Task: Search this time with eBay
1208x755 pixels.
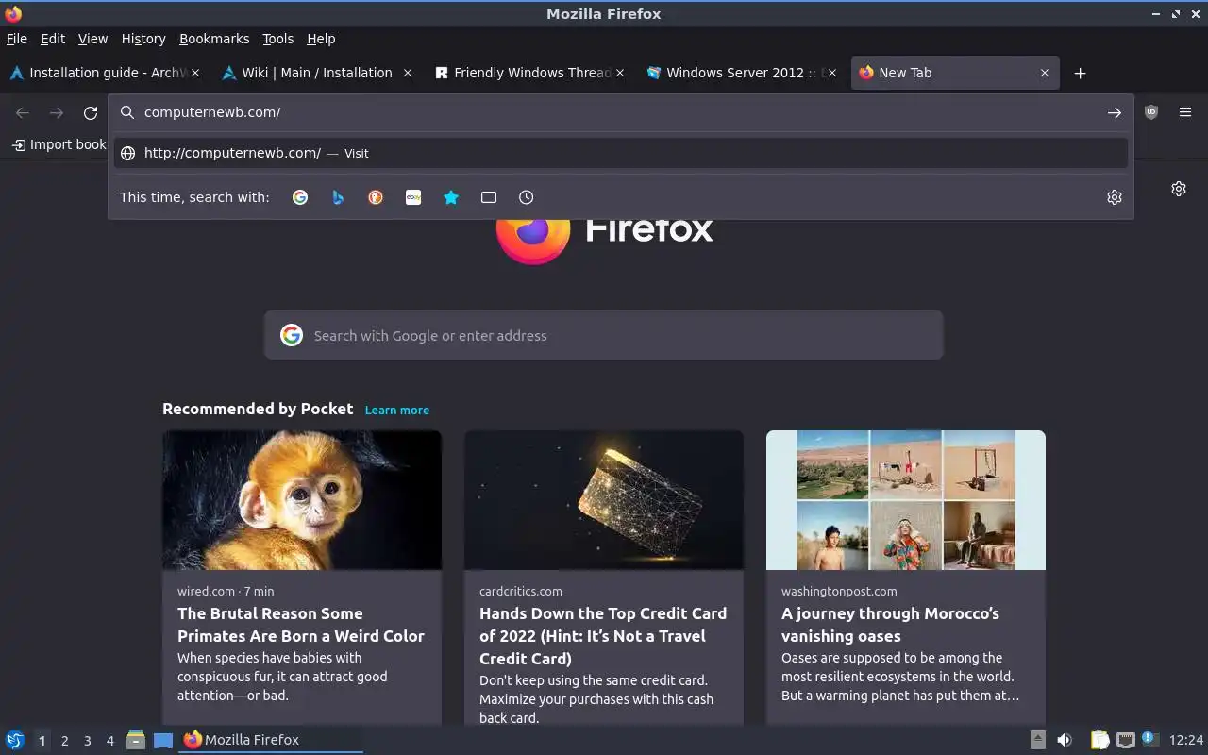Action: 413,197
